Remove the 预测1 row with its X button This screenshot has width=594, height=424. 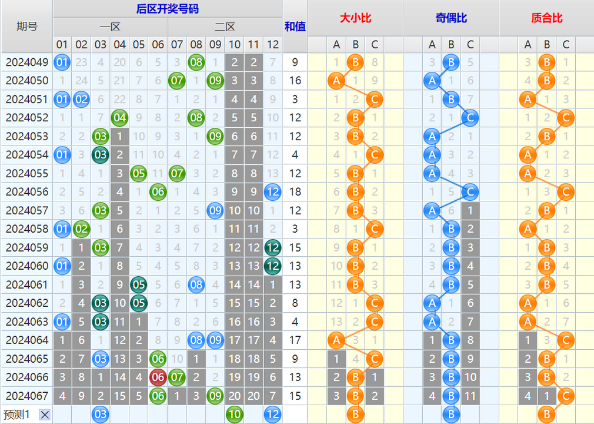[45, 415]
